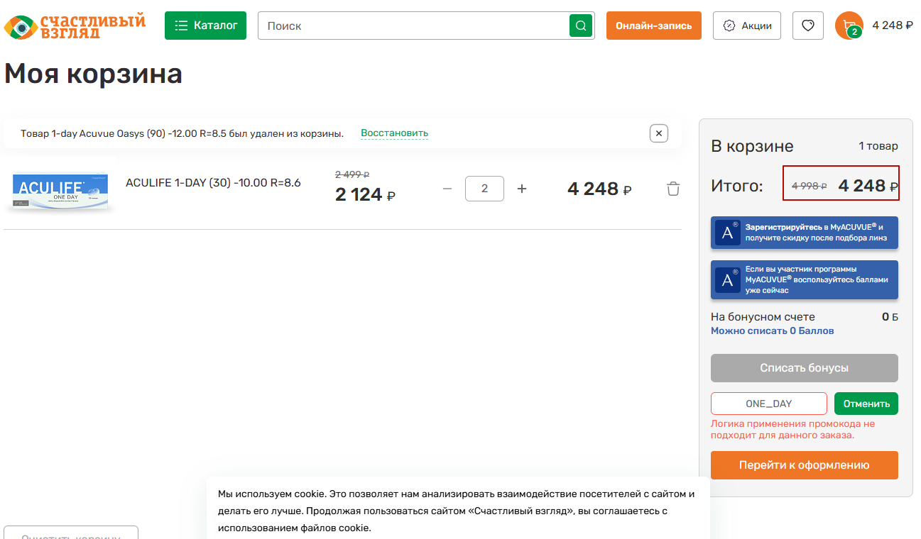Click the item price 2 124 ₽
This screenshot has width=921, height=539.
[365, 194]
